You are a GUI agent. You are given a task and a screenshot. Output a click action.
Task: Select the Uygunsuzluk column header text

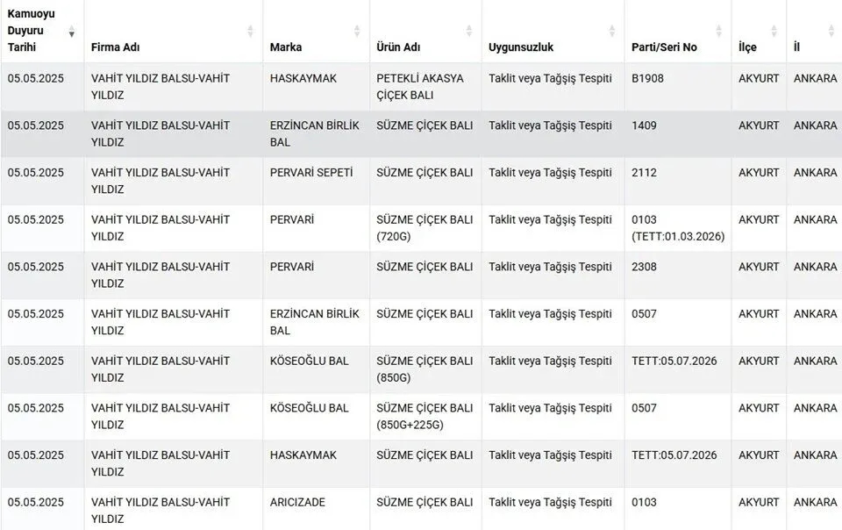click(x=521, y=47)
